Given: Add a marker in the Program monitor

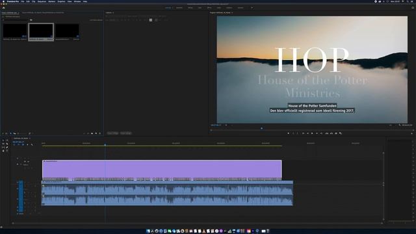Looking at the screenshot, I should click(289, 133).
